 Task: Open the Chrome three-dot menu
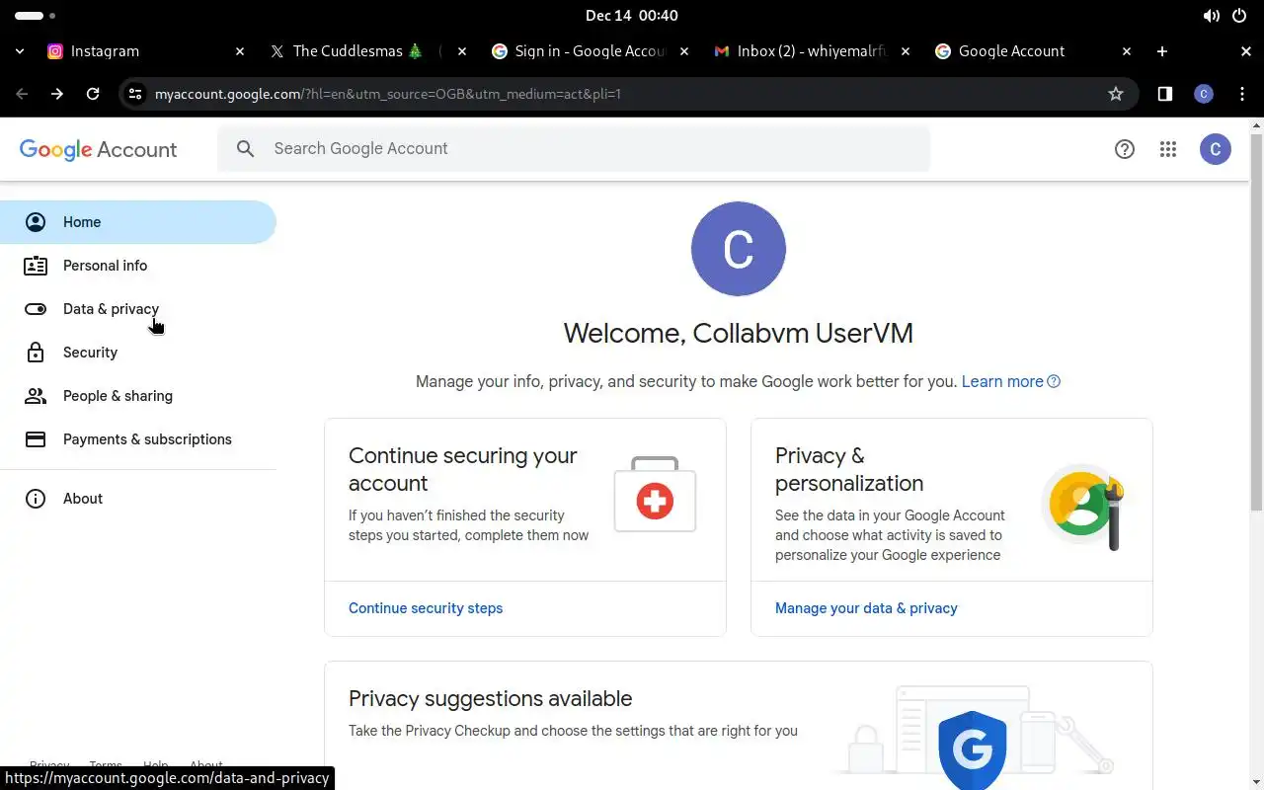1242,94
